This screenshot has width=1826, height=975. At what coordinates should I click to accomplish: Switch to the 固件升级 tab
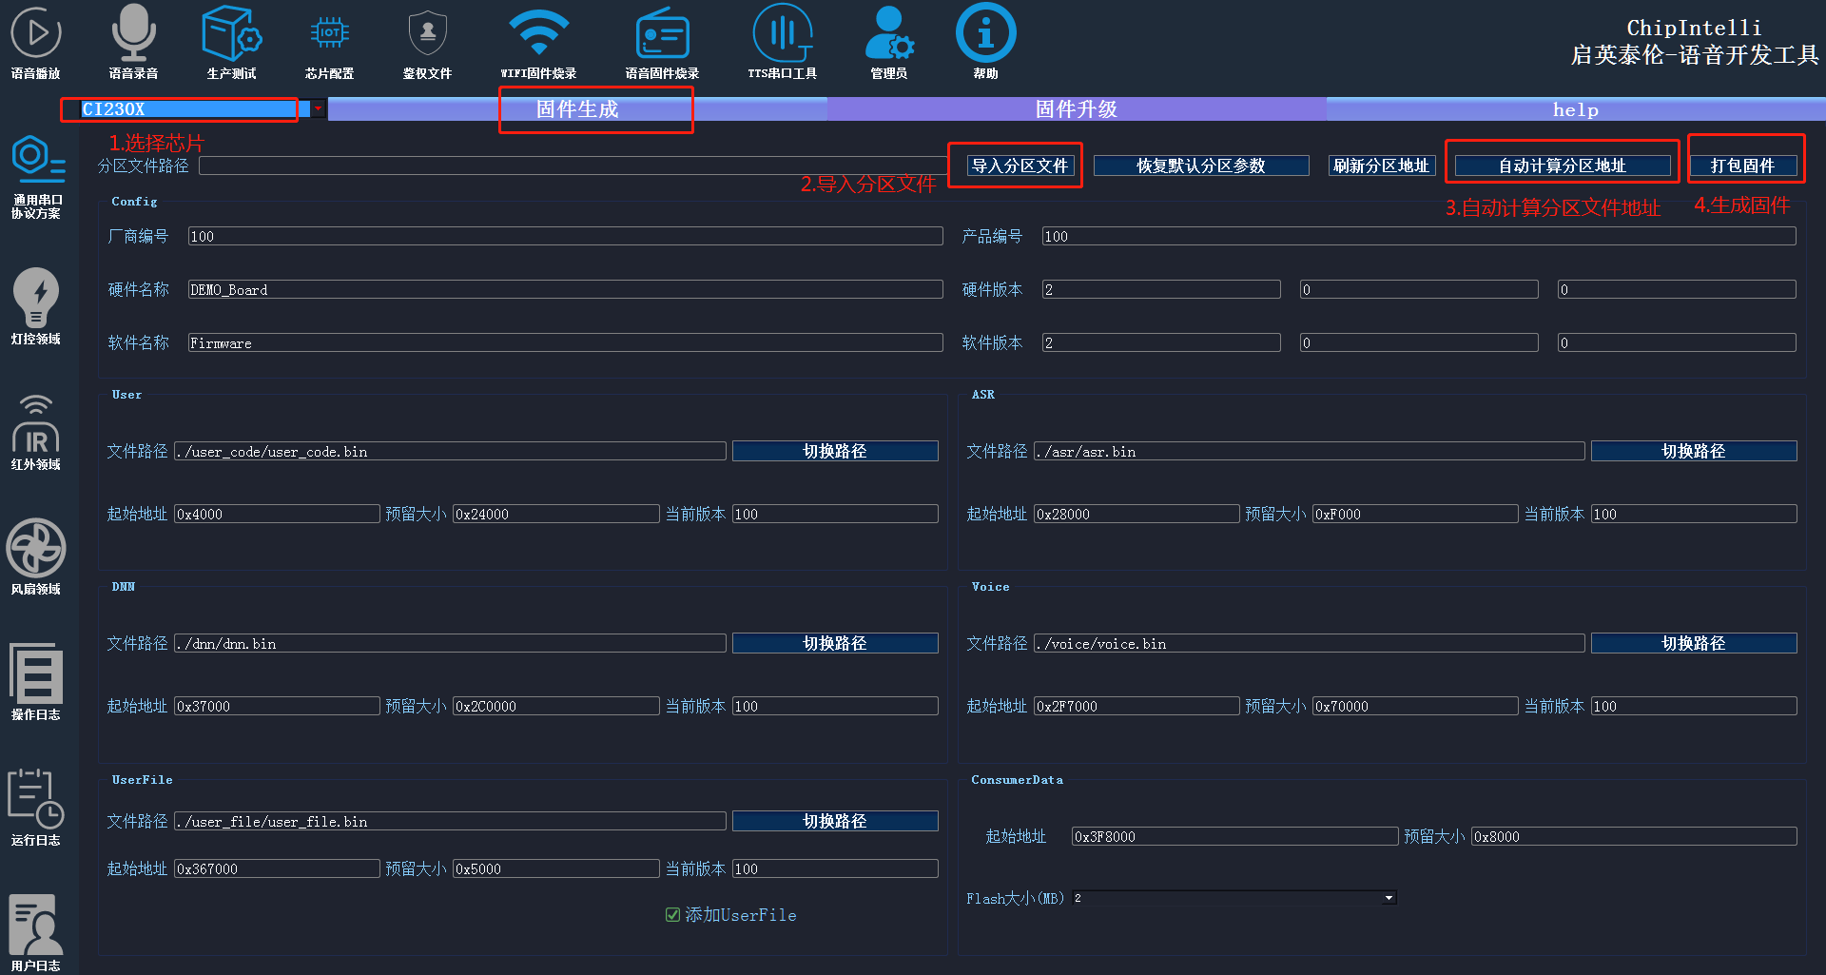coord(1077,109)
